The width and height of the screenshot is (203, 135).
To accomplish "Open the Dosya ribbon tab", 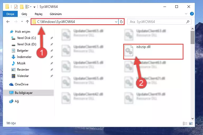I will tap(10, 14).
